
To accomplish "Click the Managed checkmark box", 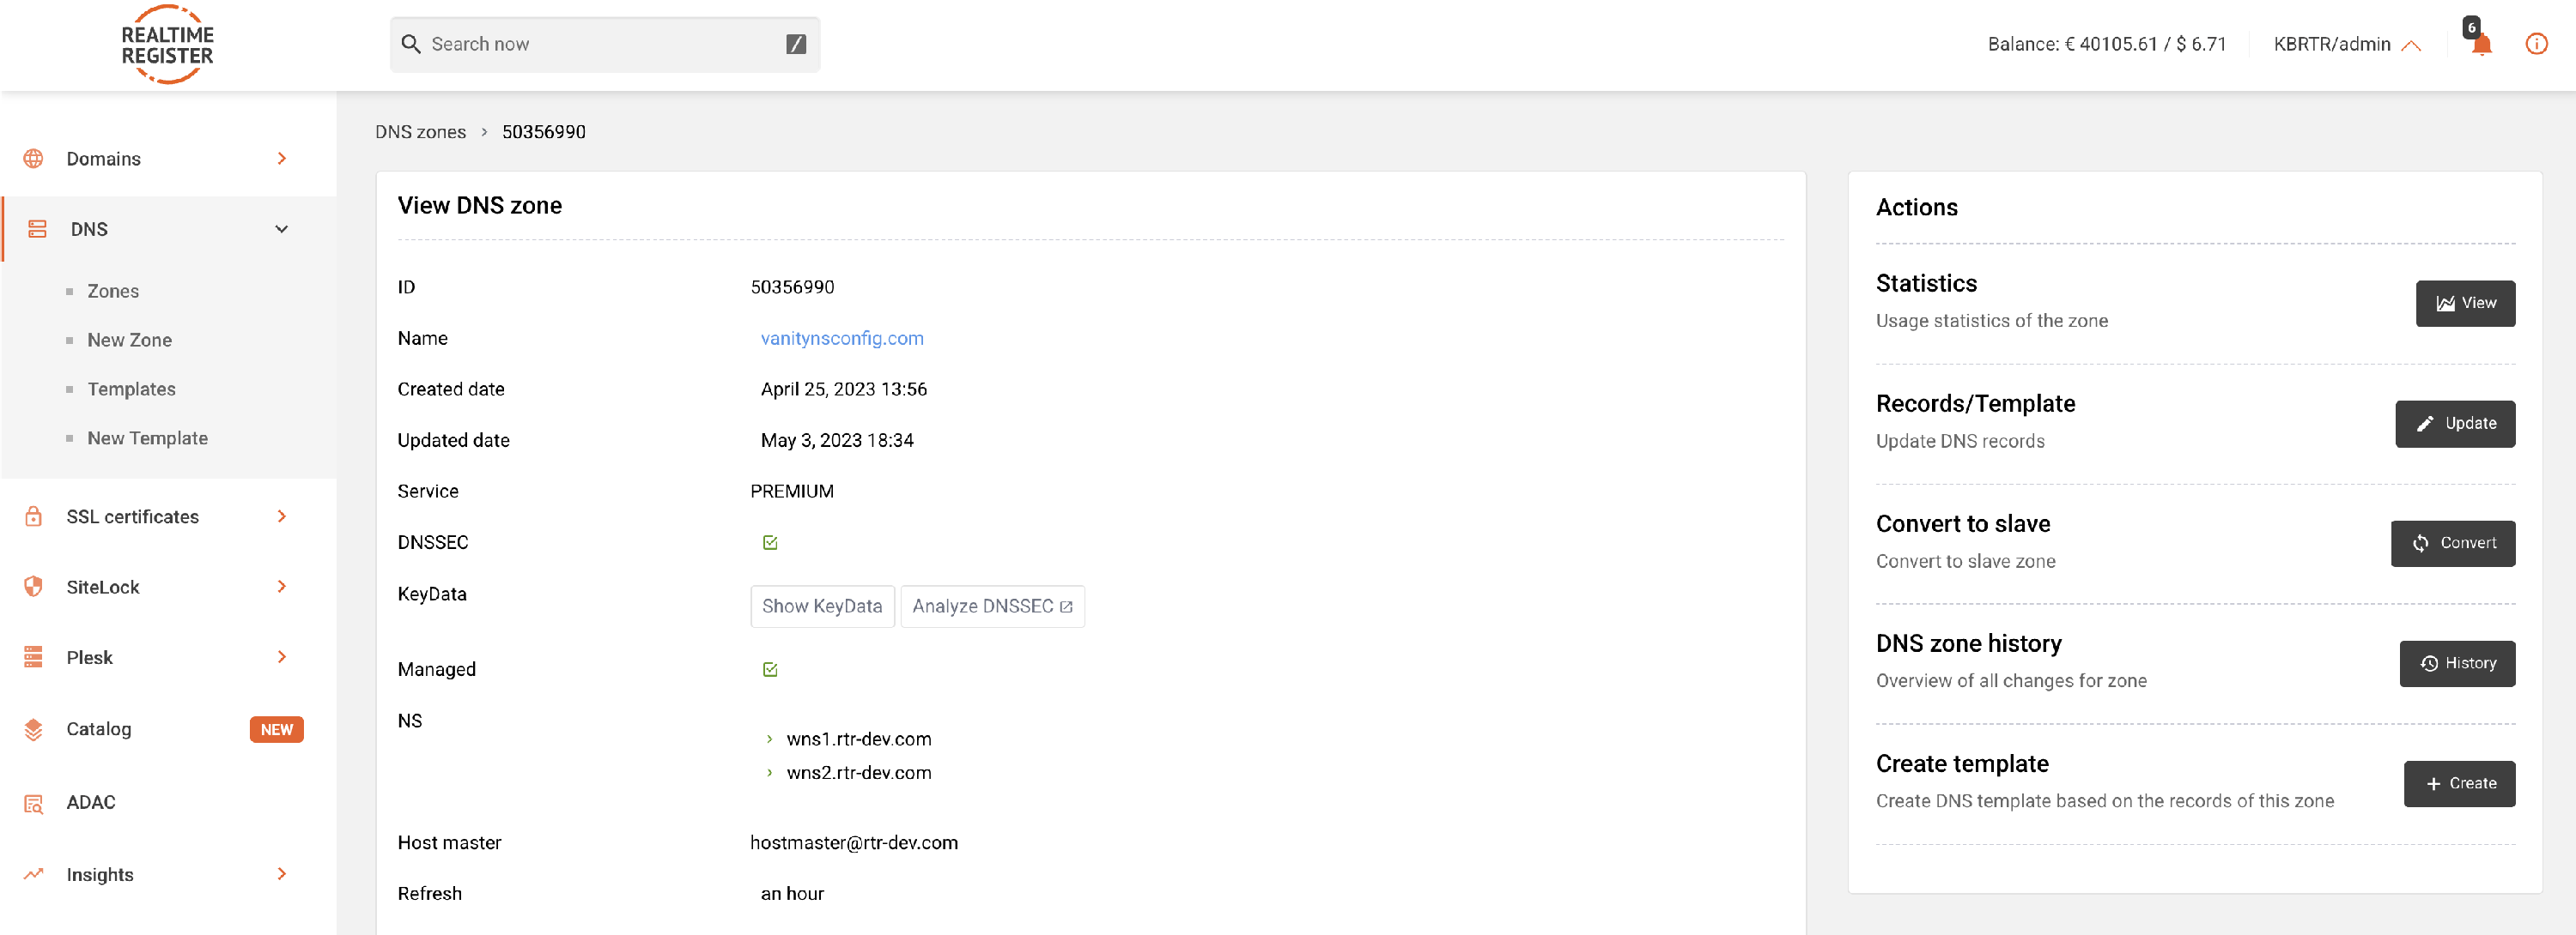I will (770, 669).
